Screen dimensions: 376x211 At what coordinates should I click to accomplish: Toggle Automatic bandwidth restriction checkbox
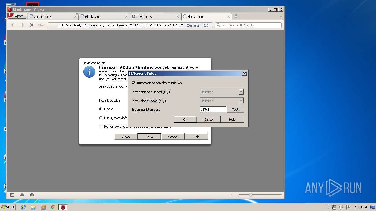[134, 83]
